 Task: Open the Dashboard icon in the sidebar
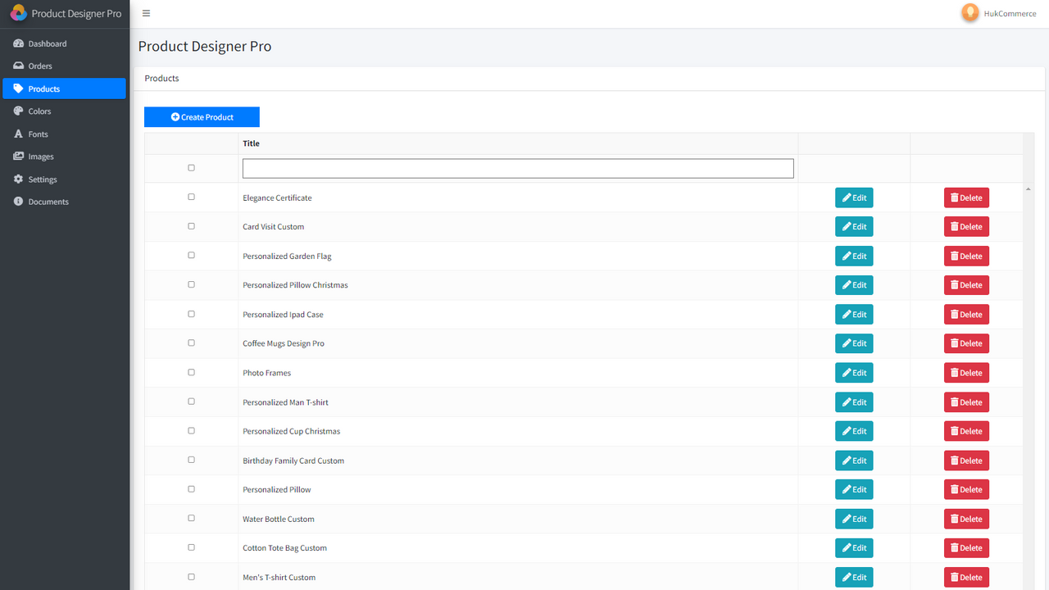(18, 43)
